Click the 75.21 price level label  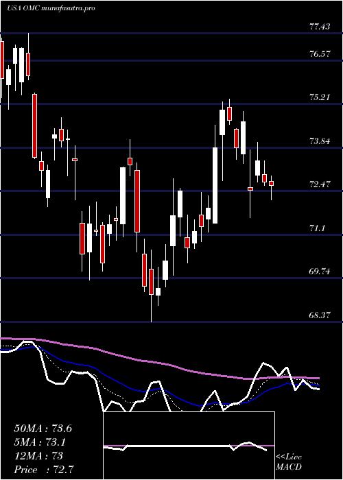click(320, 97)
